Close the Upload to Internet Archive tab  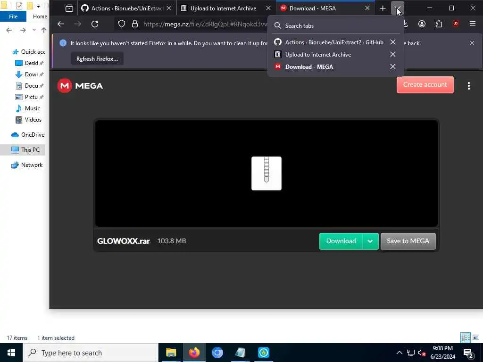tap(268, 8)
